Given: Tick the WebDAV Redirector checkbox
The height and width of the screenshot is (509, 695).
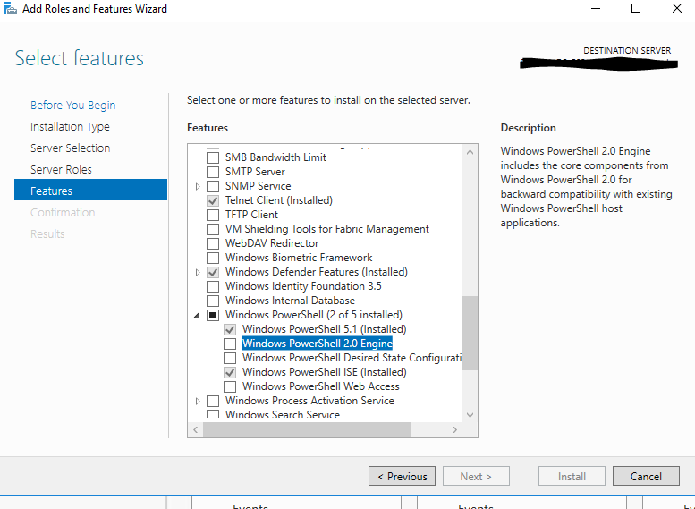Looking at the screenshot, I should [x=213, y=243].
